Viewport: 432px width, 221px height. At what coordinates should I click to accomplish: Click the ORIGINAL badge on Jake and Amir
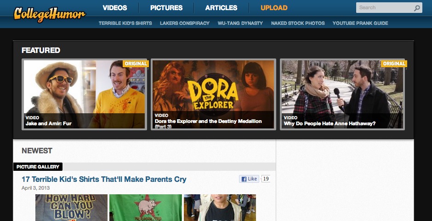[136, 64]
